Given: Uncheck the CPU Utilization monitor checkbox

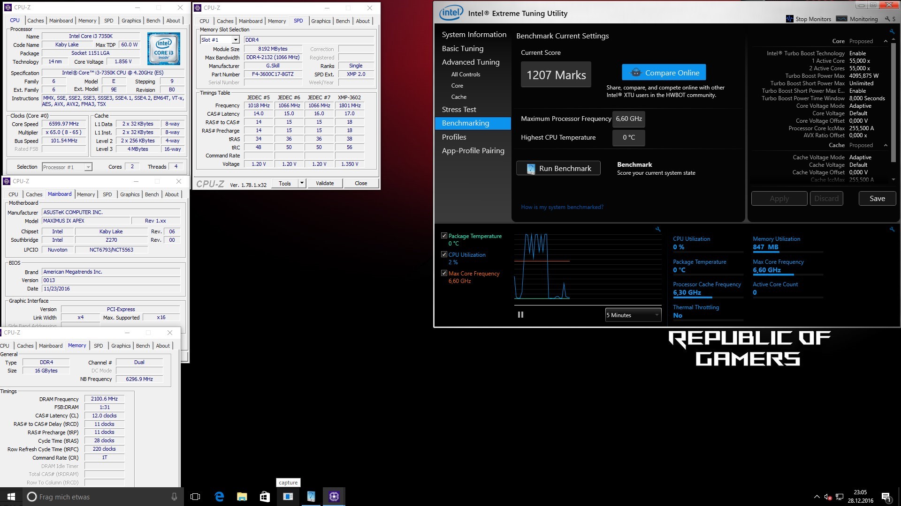Looking at the screenshot, I should pyautogui.click(x=444, y=254).
